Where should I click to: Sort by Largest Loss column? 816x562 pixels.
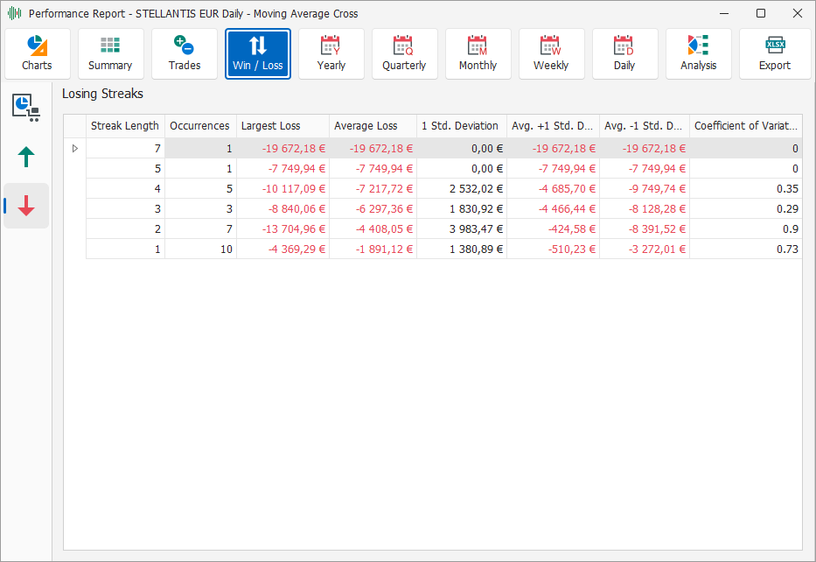pos(282,126)
